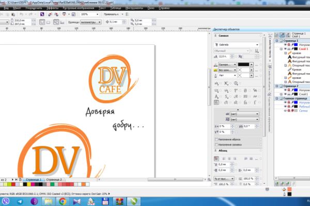This screenshot has height=206, width=310.
Task: Select landscape page orientation button
Action: [48, 22]
